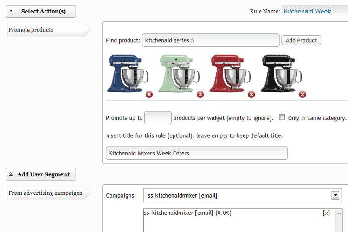The width and height of the screenshot is (348, 232).
Task: Select From advertising campaigns segment
Action: [49, 193]
